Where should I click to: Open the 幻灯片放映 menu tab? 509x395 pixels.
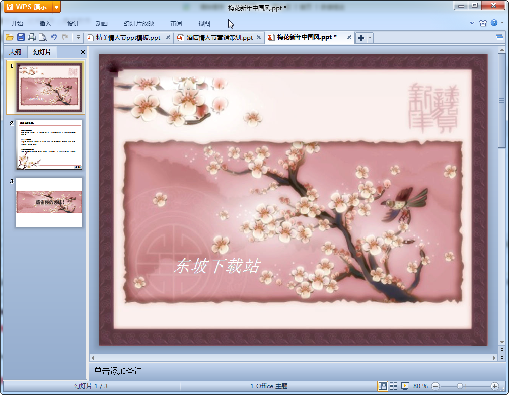pyautogui.click(x=139, y=23)
